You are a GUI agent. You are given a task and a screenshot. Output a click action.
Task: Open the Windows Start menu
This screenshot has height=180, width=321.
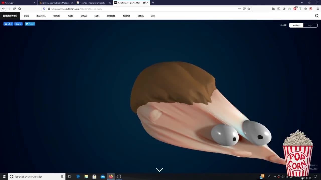click(4, 177)
